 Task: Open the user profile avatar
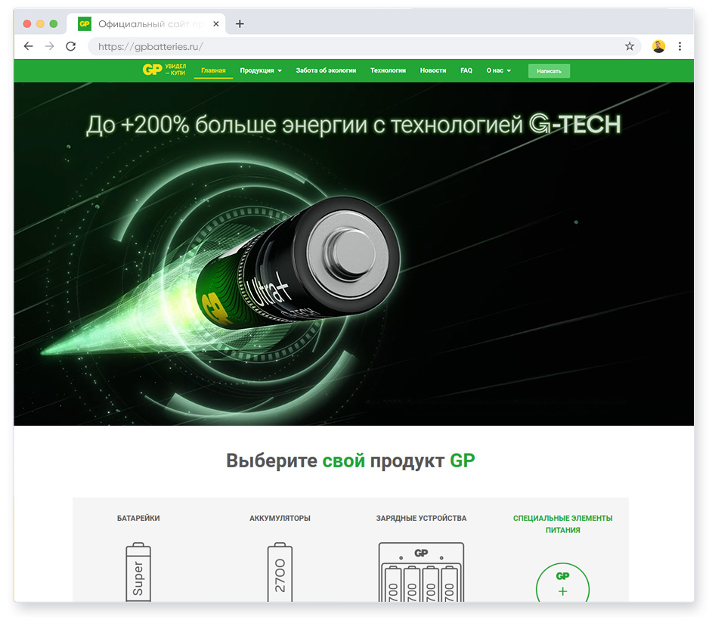(x=658, y=46)
